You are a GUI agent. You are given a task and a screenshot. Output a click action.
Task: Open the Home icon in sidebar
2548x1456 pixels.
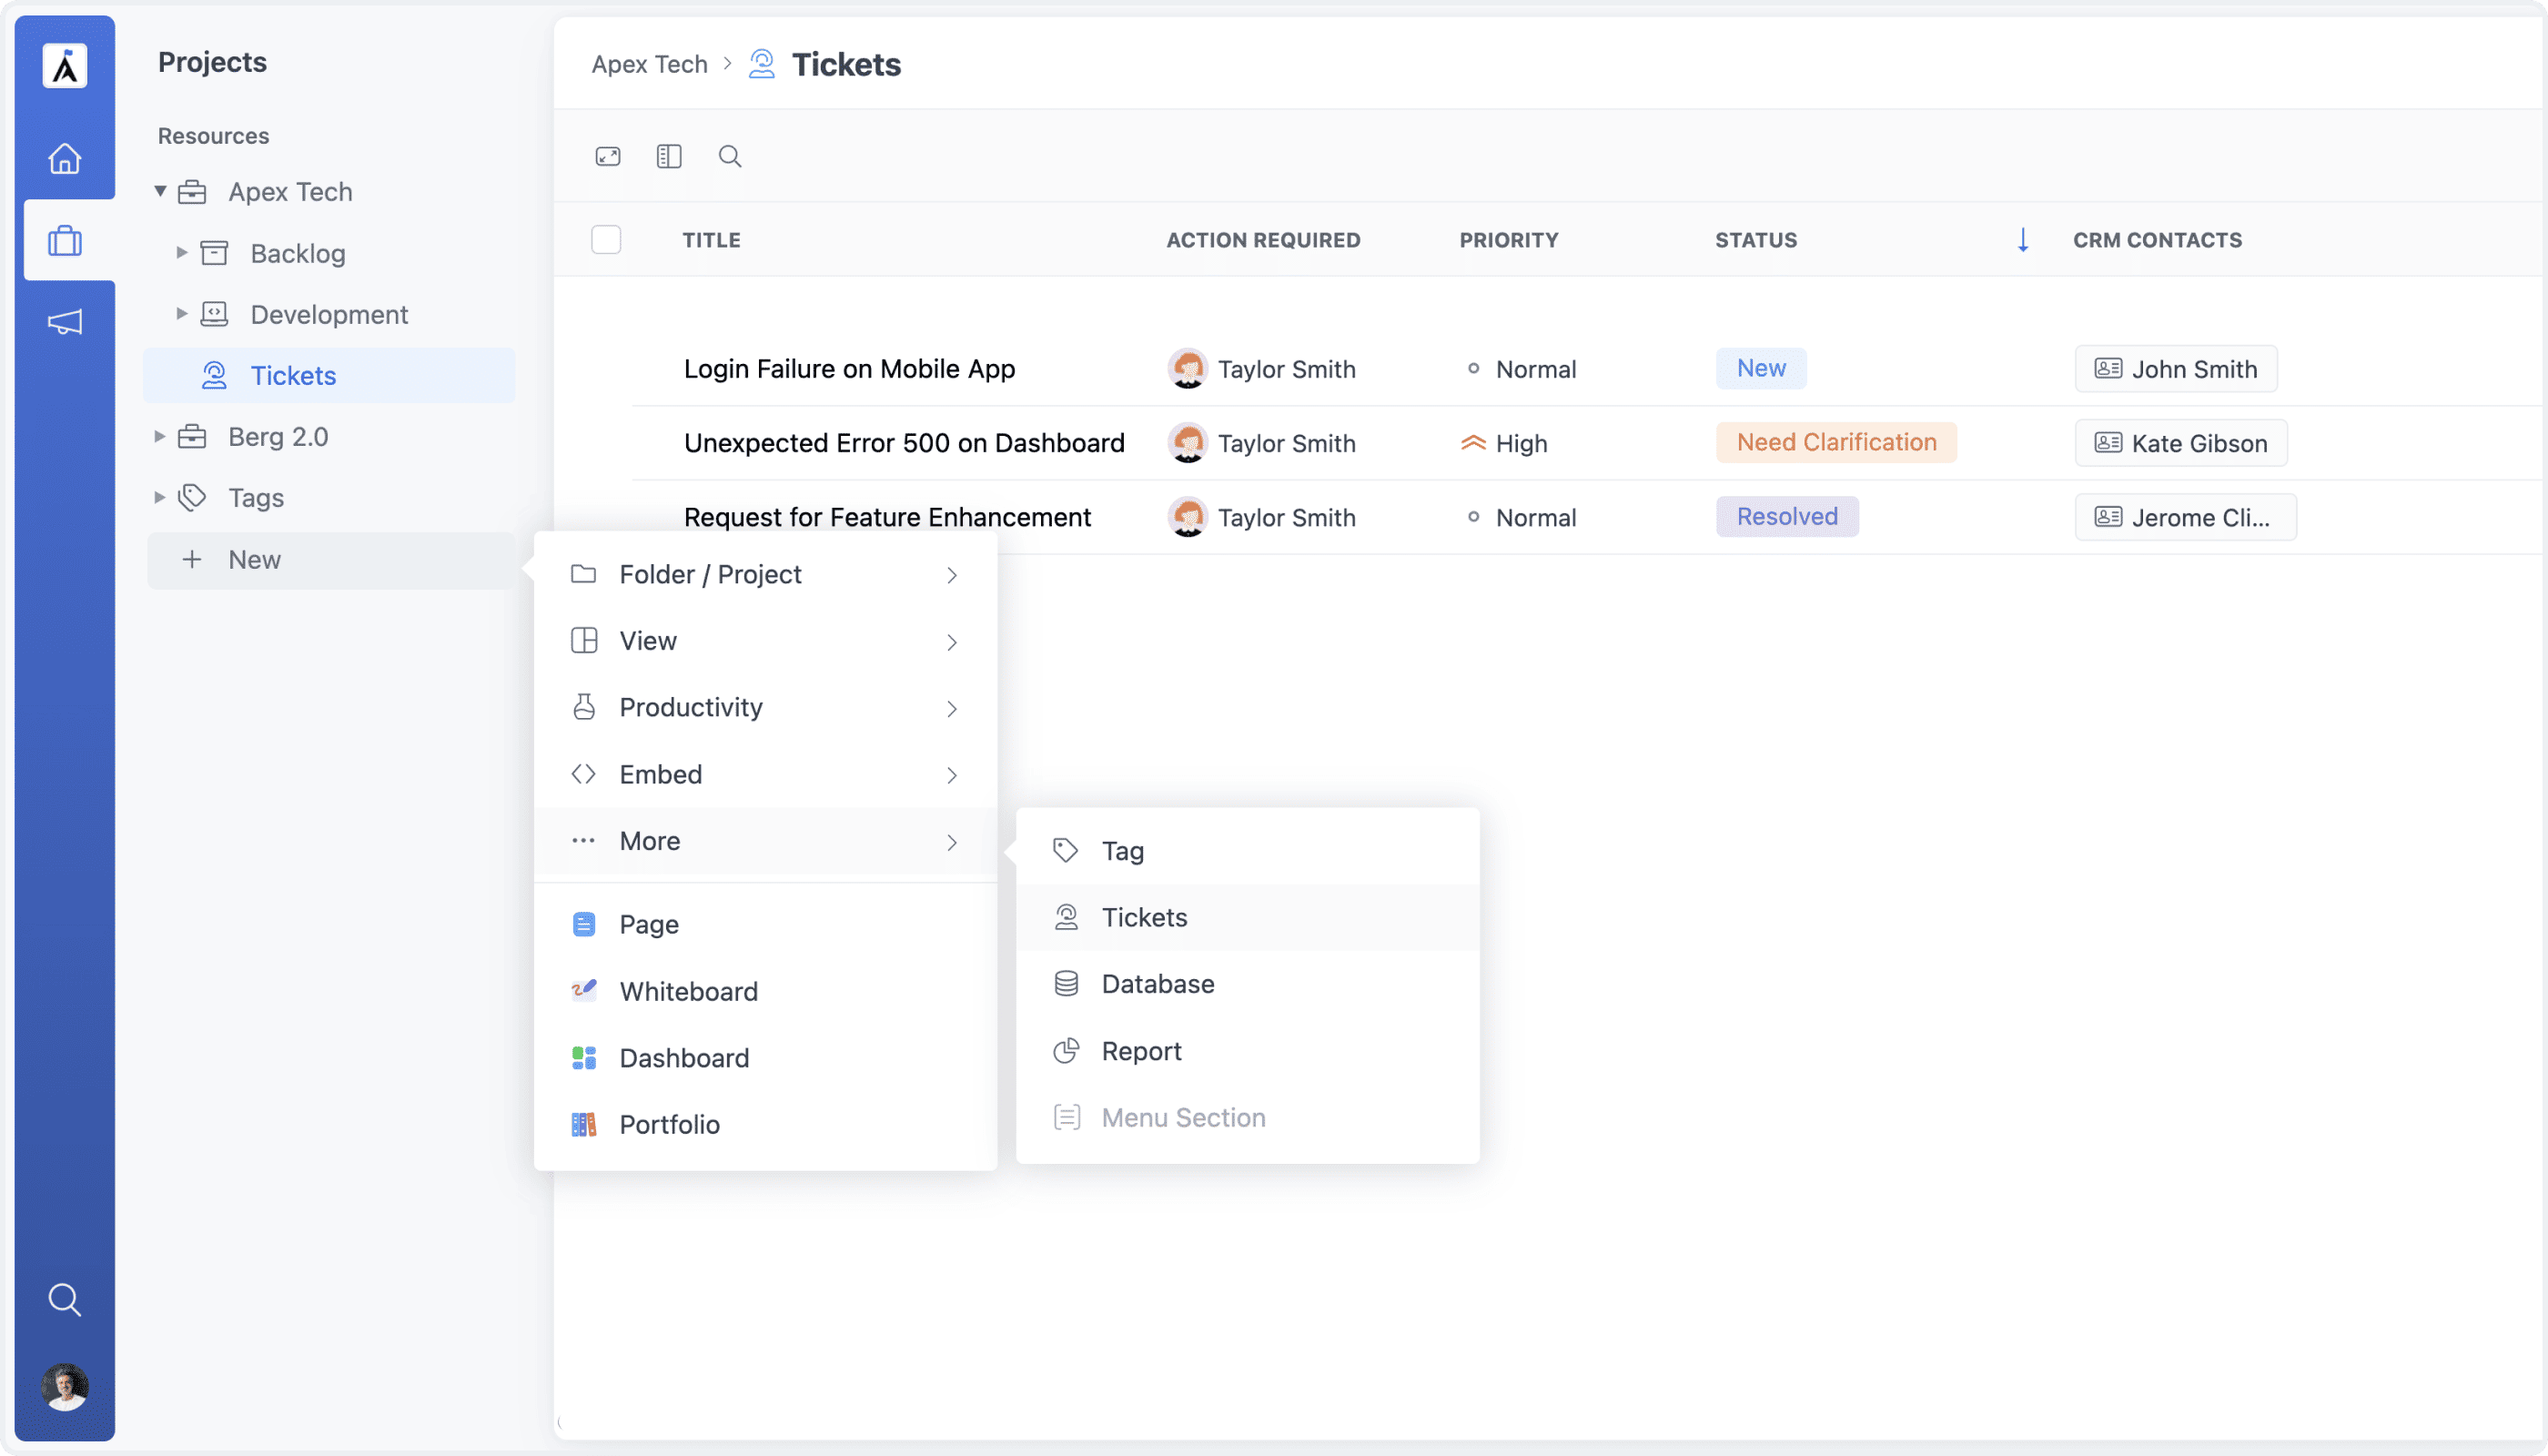pyautogui.click(x=65, y=158)
